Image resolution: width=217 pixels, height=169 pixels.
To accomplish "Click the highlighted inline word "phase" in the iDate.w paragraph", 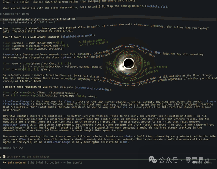I will tap(67, 58).
